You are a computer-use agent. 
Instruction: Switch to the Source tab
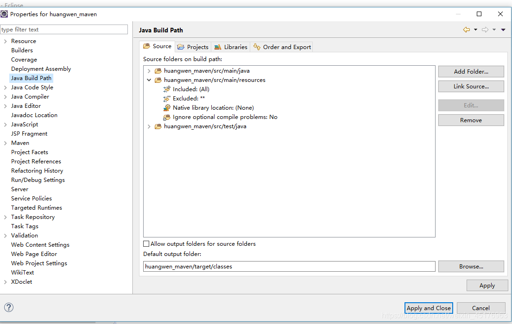(158, 46)
